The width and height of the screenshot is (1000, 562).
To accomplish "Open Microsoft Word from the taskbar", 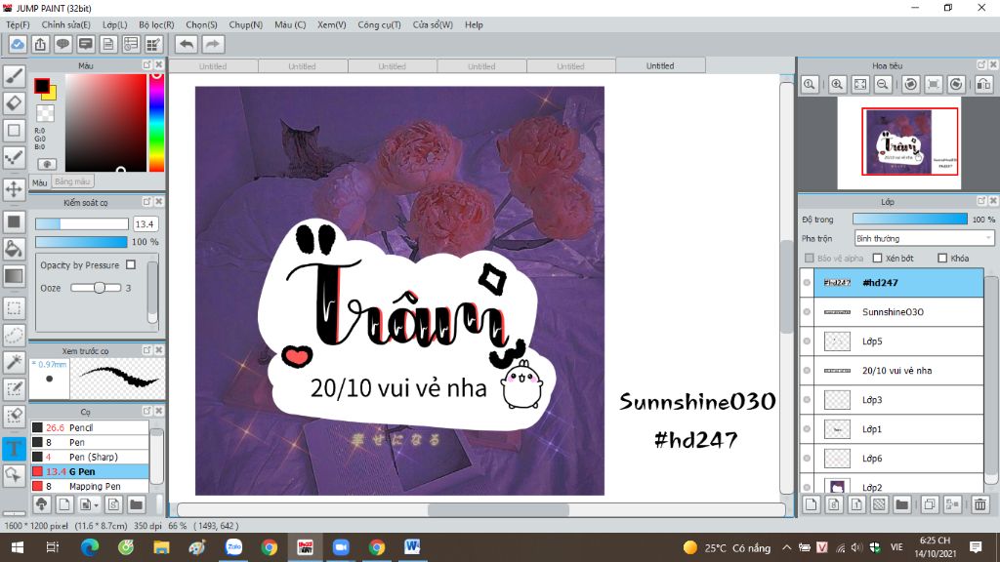I will tap(412, 547).
